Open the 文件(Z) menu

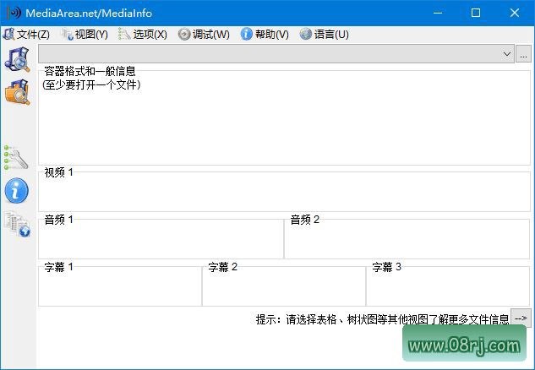[26, 34]
